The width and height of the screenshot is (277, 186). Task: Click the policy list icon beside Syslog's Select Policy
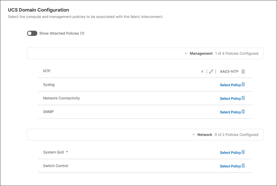(x=243, y=85)
